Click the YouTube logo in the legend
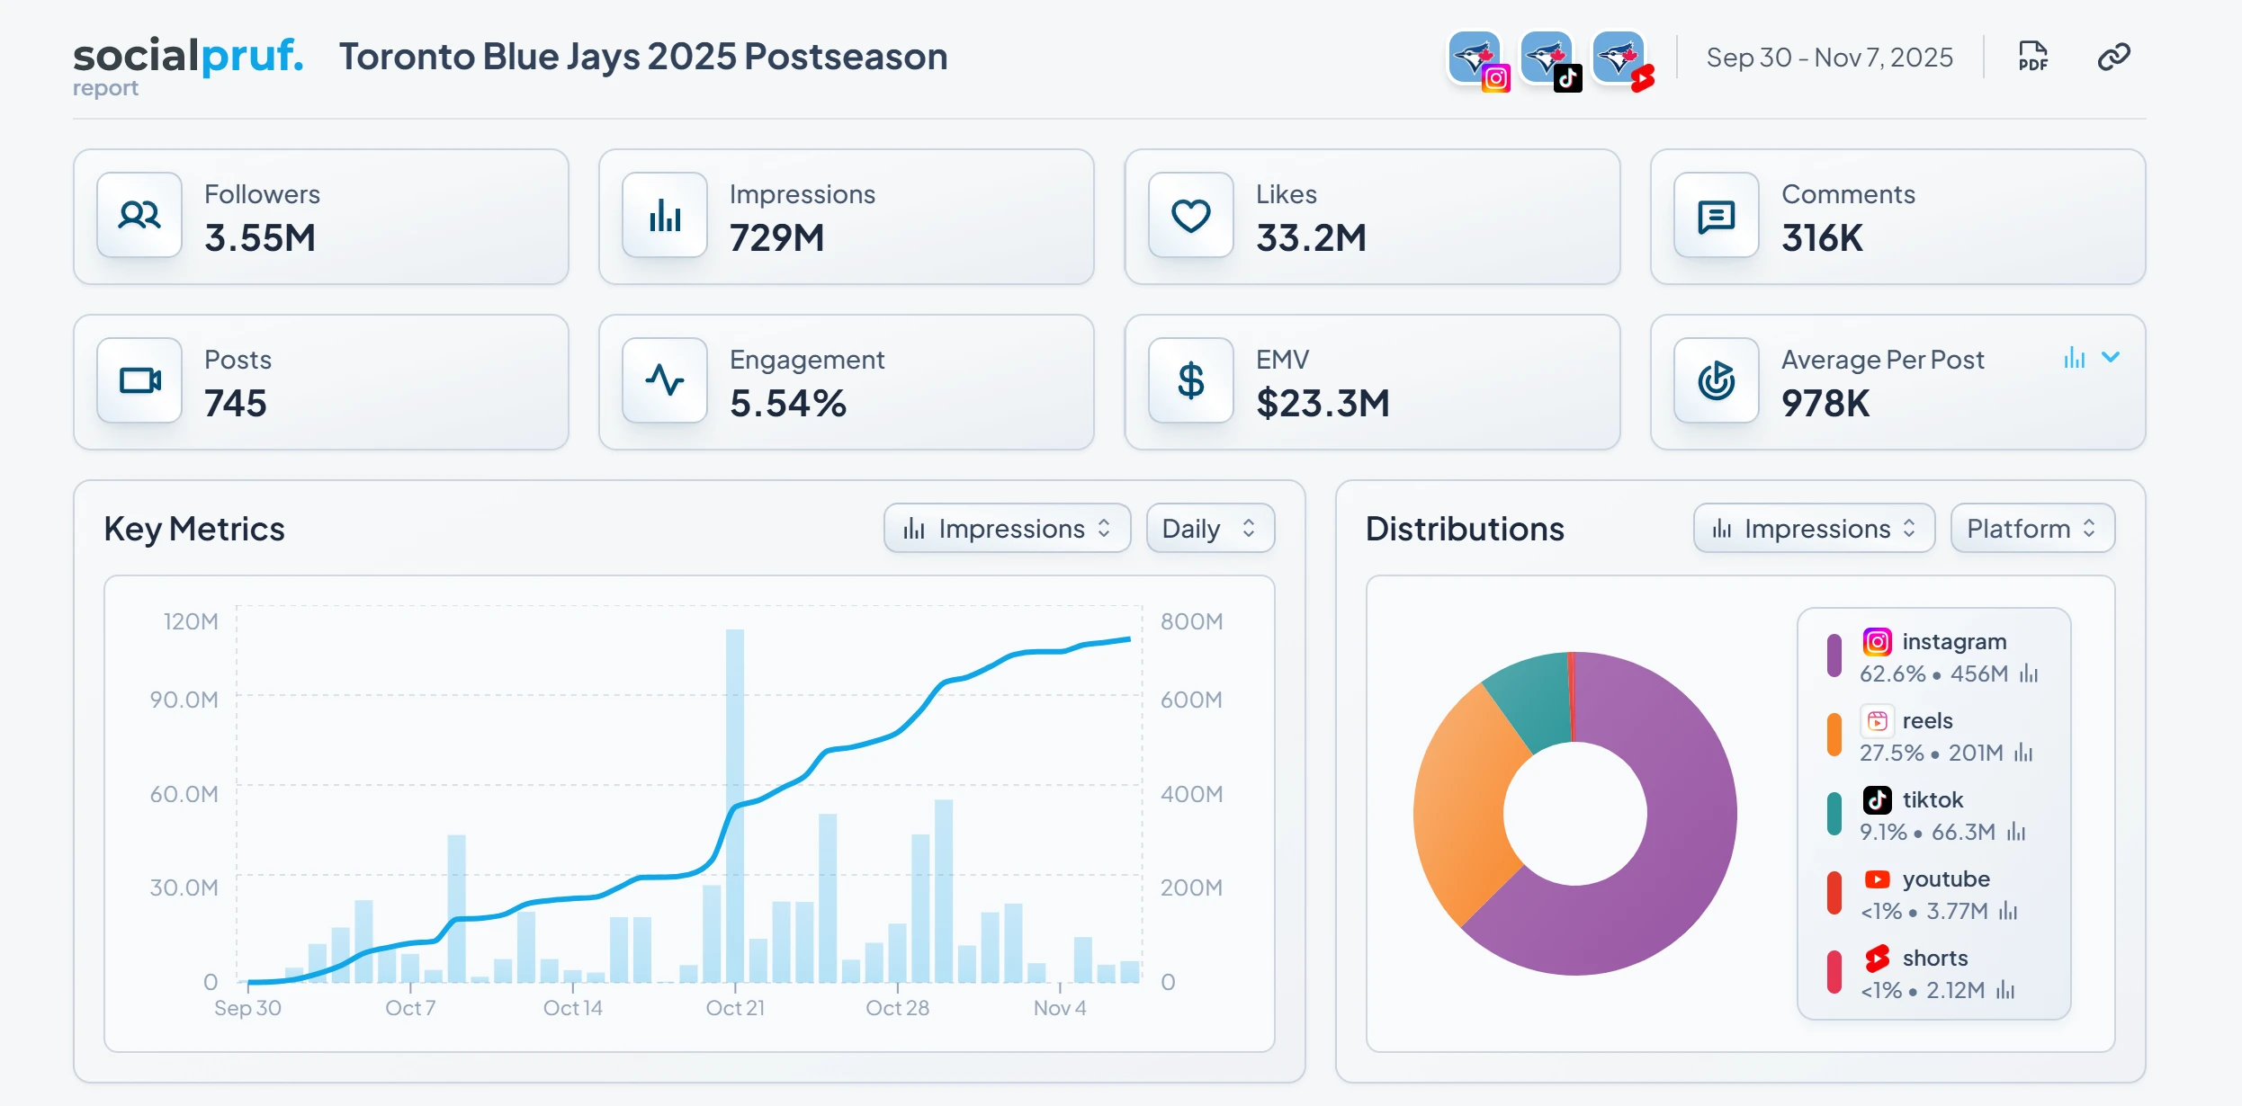 click(x=1877, y=879)
